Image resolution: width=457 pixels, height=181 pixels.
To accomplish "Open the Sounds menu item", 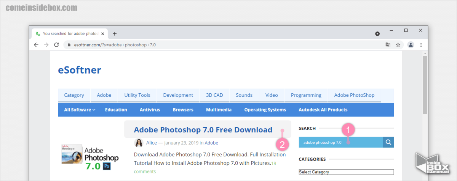I will tap(244, 95).
